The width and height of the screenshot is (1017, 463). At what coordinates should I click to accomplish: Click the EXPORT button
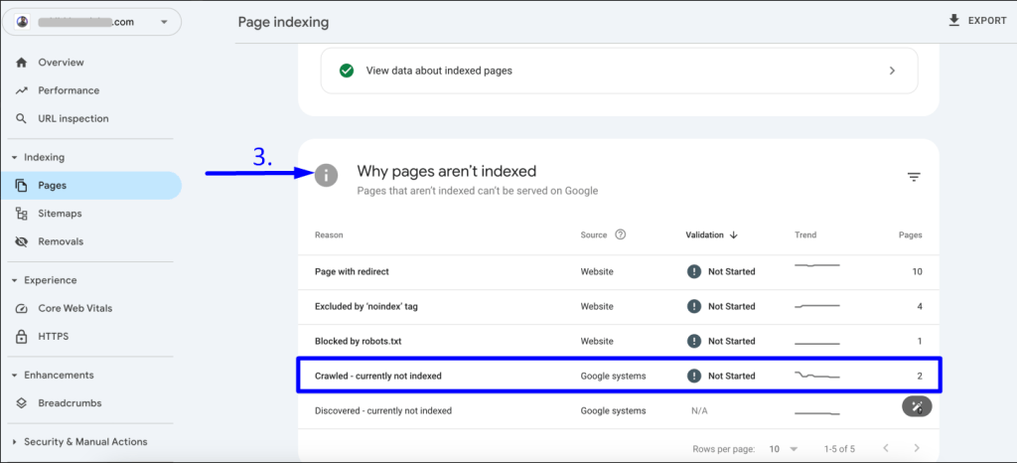[977, 21]
